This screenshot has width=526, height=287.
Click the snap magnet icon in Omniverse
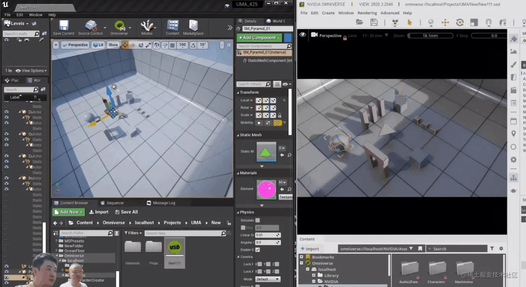tap(488, 23)
